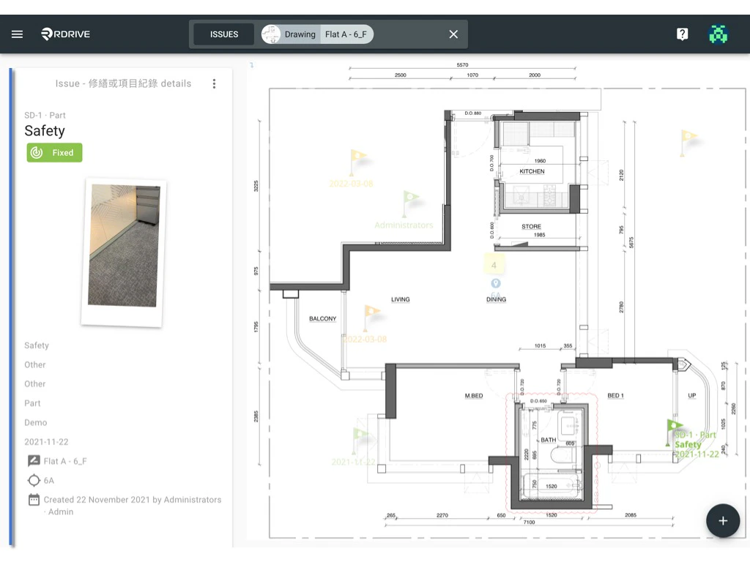750x562 pixels.
Task: Click the RDRIVE logo
Action: tap(65, 34)
